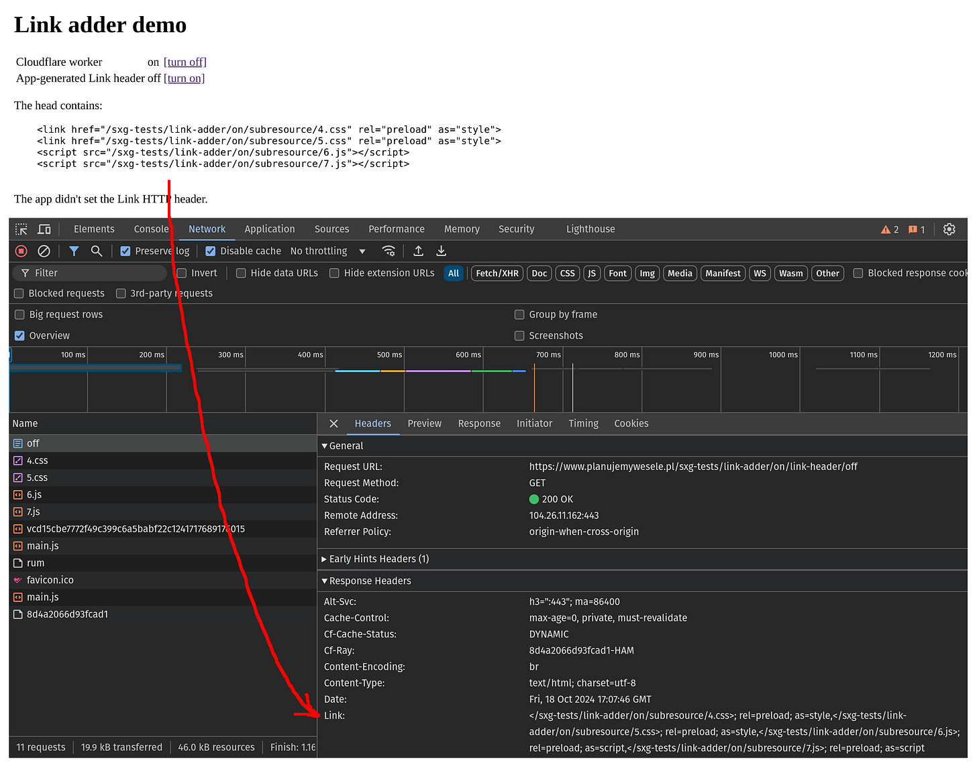Open the Timing tab of request
Viewport: 977px width, 765px height.
point(584,424)
